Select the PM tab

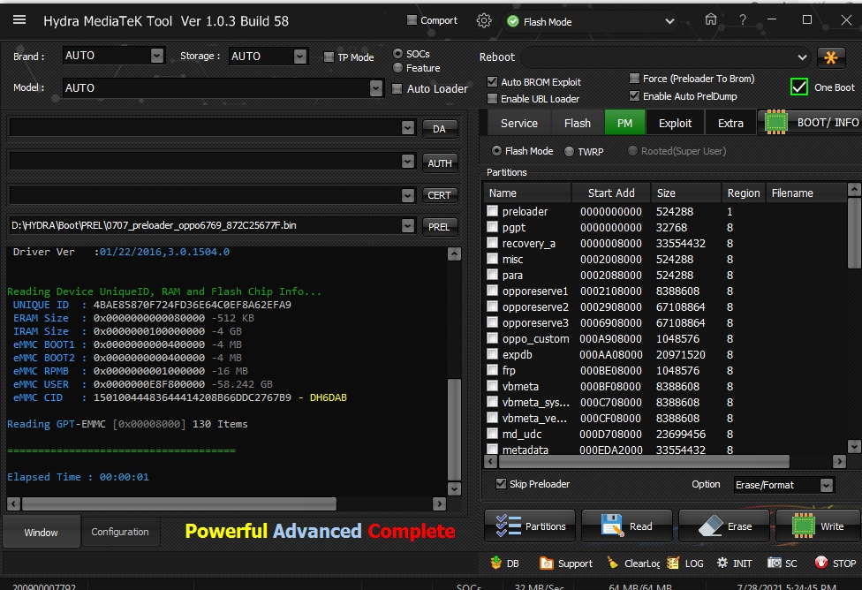(x=624, y=123)
